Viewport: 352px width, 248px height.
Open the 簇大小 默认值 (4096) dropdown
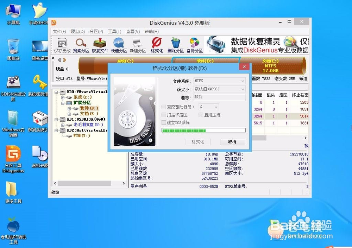(x=220, y=89)
